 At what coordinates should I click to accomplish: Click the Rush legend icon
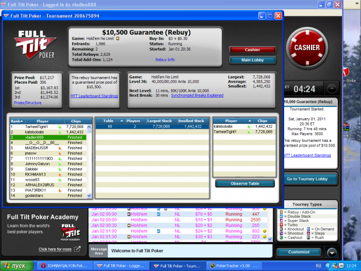(308, 237)
